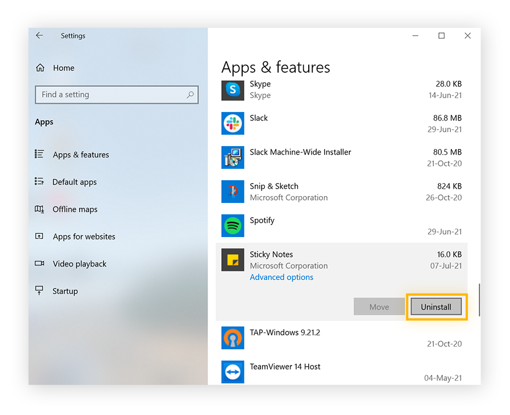510x415 pixels.
Task: Open Advanced options for Sticky Notes
Action: 281,277
